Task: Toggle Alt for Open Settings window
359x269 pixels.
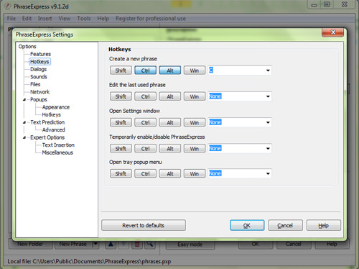Action: pyautogui.click(x=170, y=122)
